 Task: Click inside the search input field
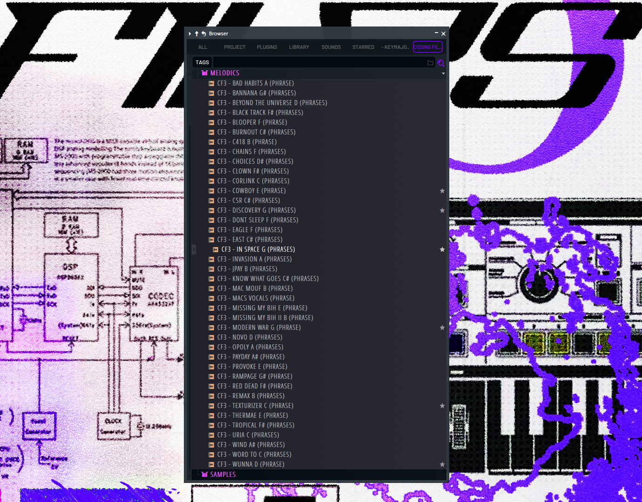(321, 62)
